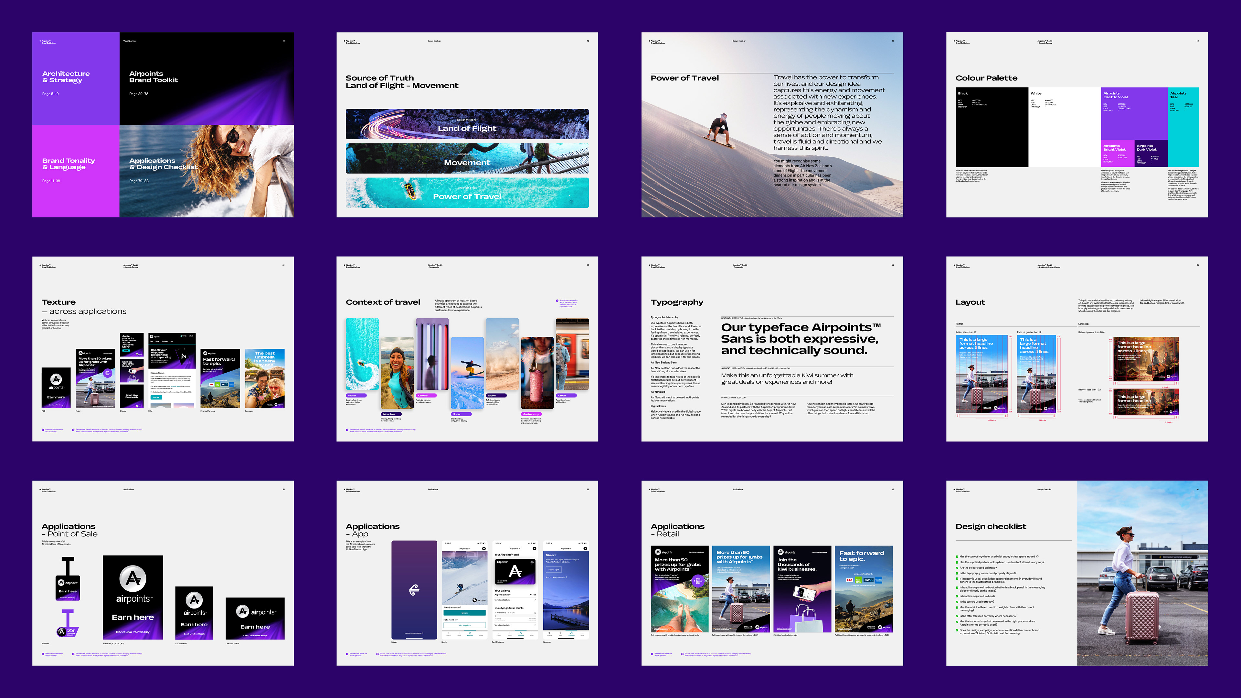1241x698 pixels.
Task: Click the Applications App heading
Action: pos(372,530)
